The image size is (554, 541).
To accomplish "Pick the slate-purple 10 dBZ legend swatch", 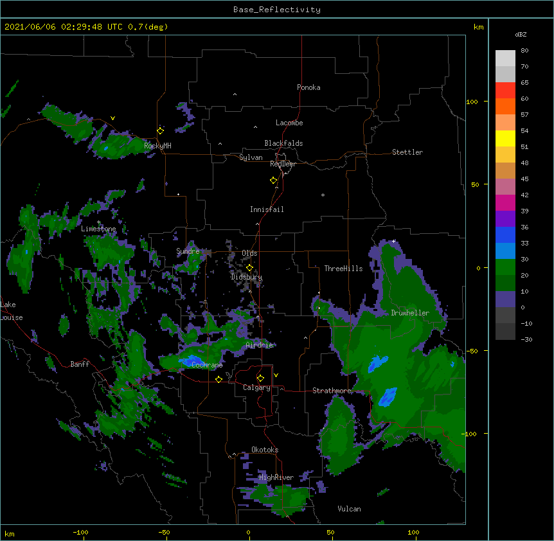I will [x=505, y=299].
